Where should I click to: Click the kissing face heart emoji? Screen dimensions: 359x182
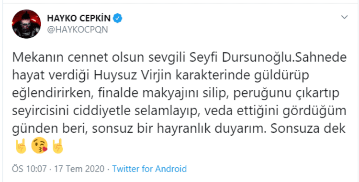click(39, 145)
